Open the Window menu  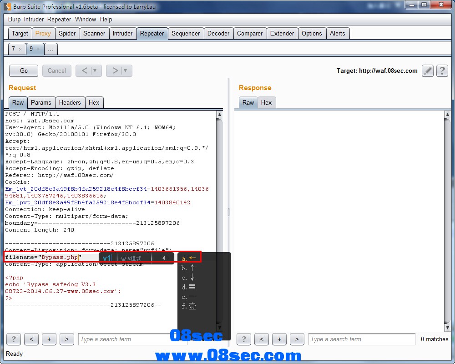click(x=86, y=20)
